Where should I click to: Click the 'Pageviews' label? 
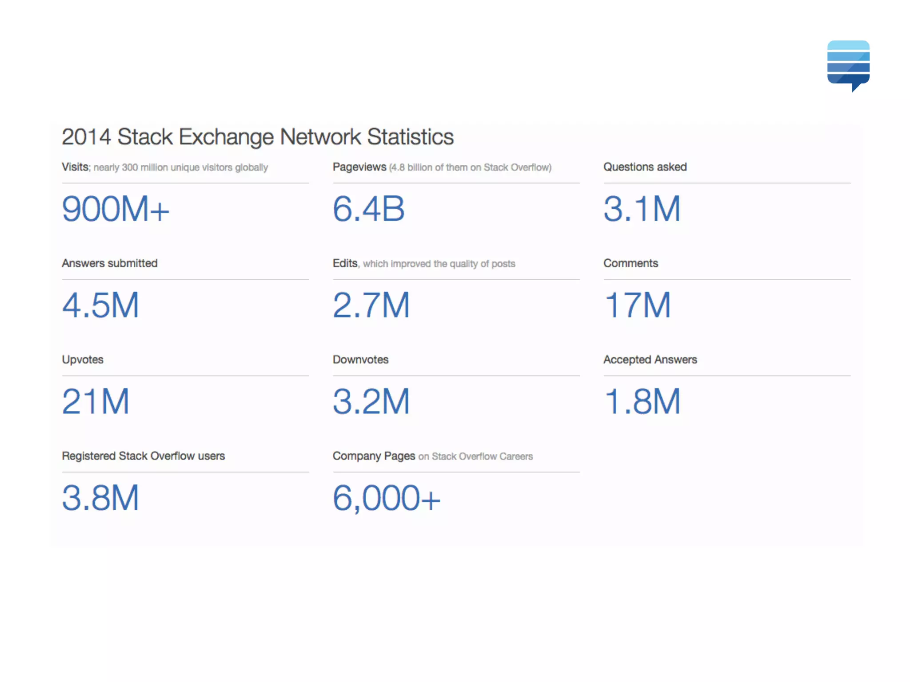tap(359, 167)
